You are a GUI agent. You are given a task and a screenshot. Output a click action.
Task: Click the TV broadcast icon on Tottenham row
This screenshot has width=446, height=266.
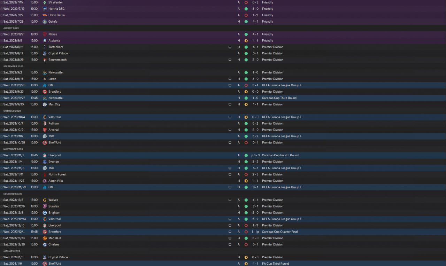(x=230, y=47)
